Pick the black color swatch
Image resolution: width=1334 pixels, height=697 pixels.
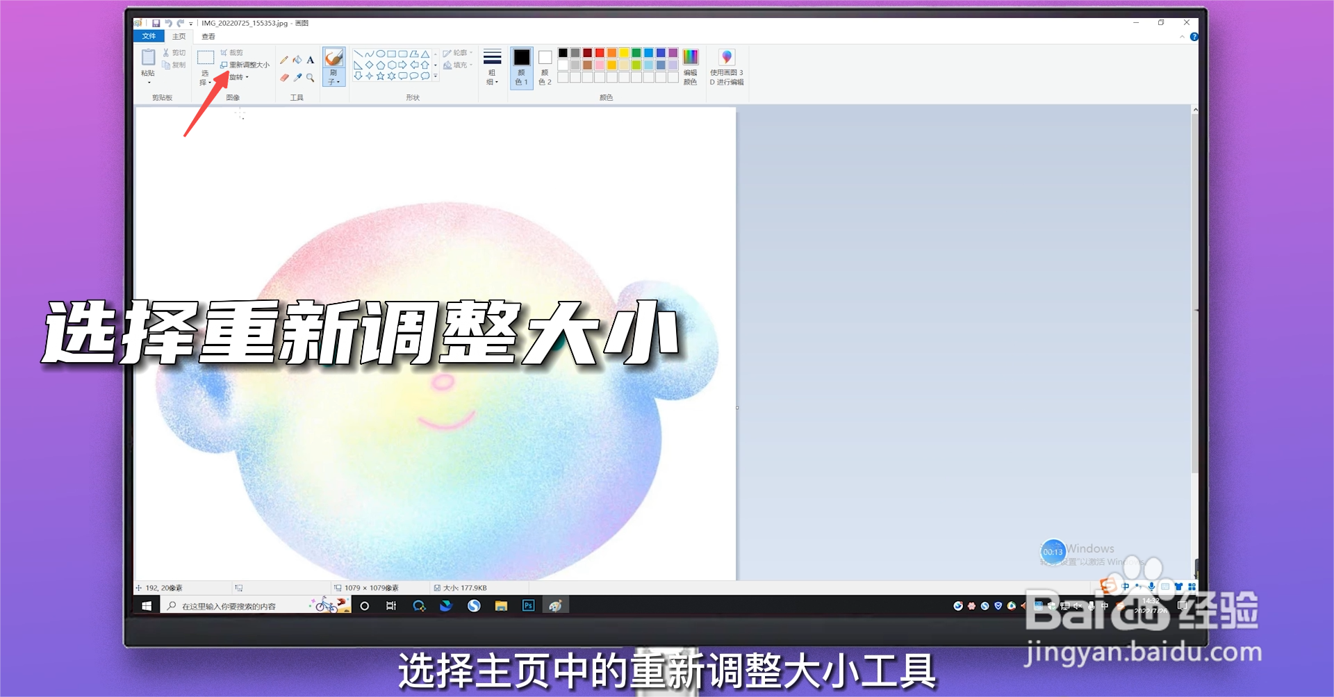coord(563,53)
